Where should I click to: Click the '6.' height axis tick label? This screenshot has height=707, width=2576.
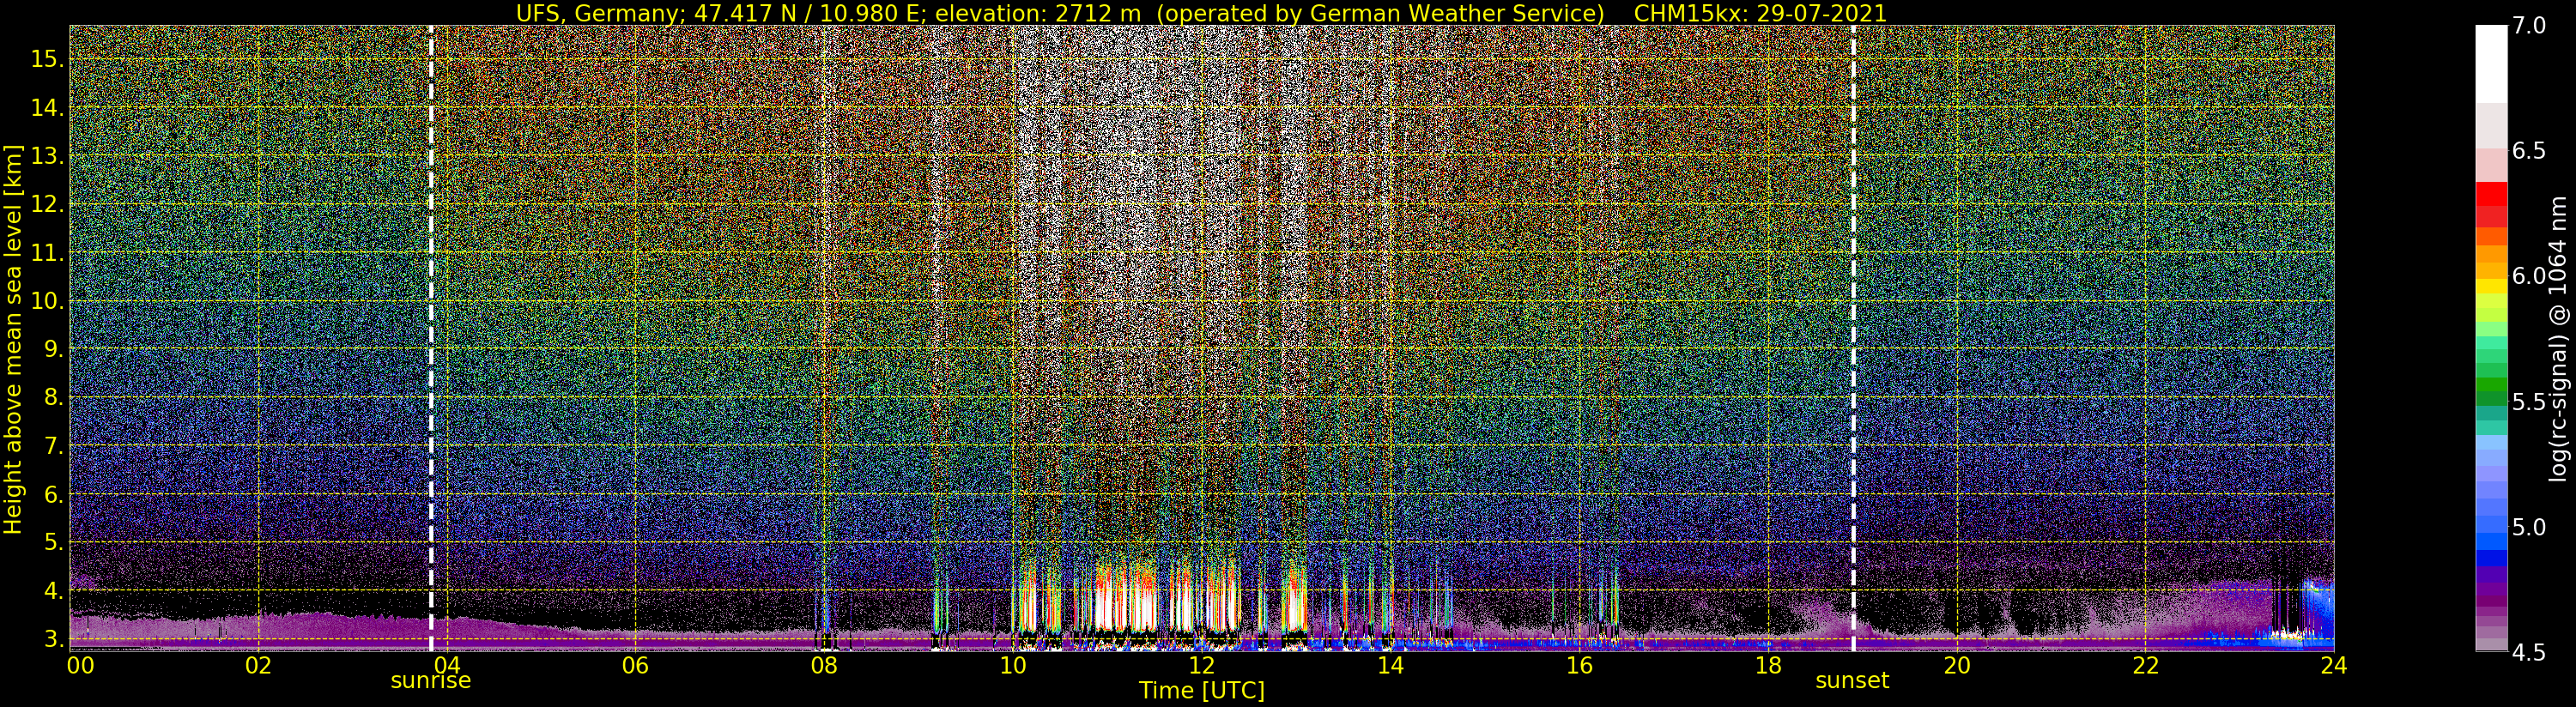coord(52,494)
